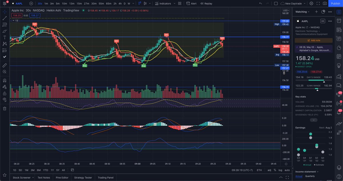343x181 pixels.
Task: Collapse the indicator legend showing 13
Action: (15, 21)
